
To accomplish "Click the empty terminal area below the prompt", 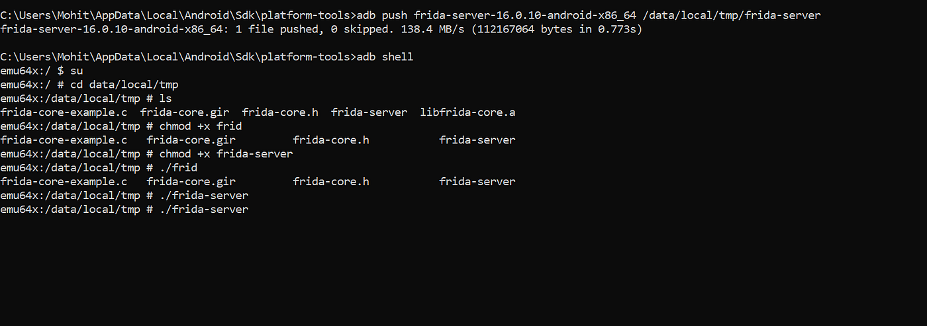I will (463, 271).
